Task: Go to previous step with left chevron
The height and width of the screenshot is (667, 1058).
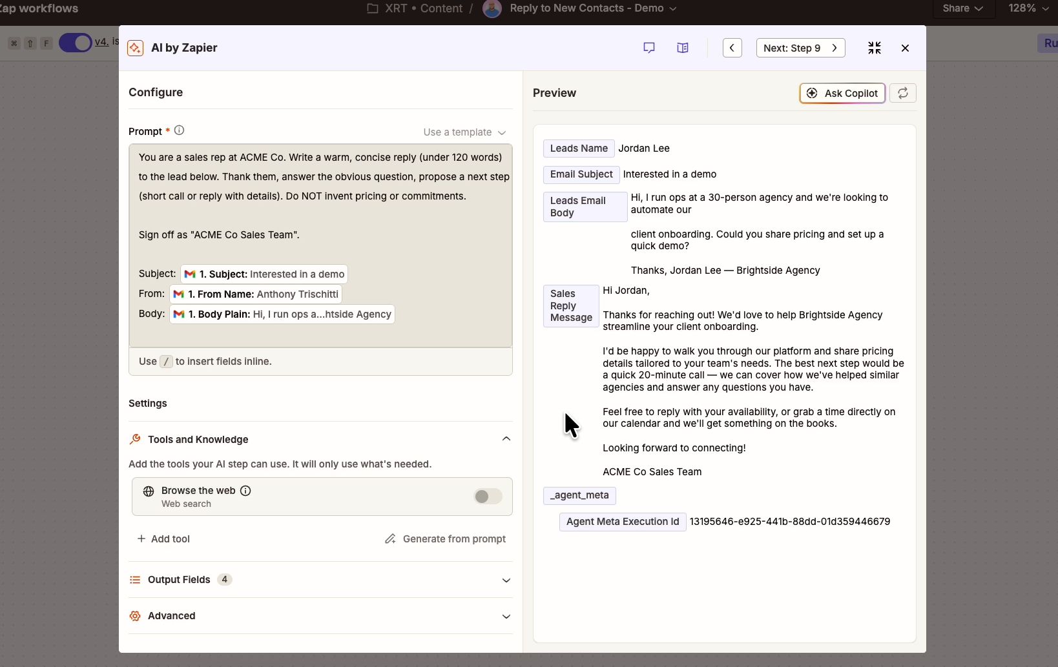Action: (x=732, y=48)
